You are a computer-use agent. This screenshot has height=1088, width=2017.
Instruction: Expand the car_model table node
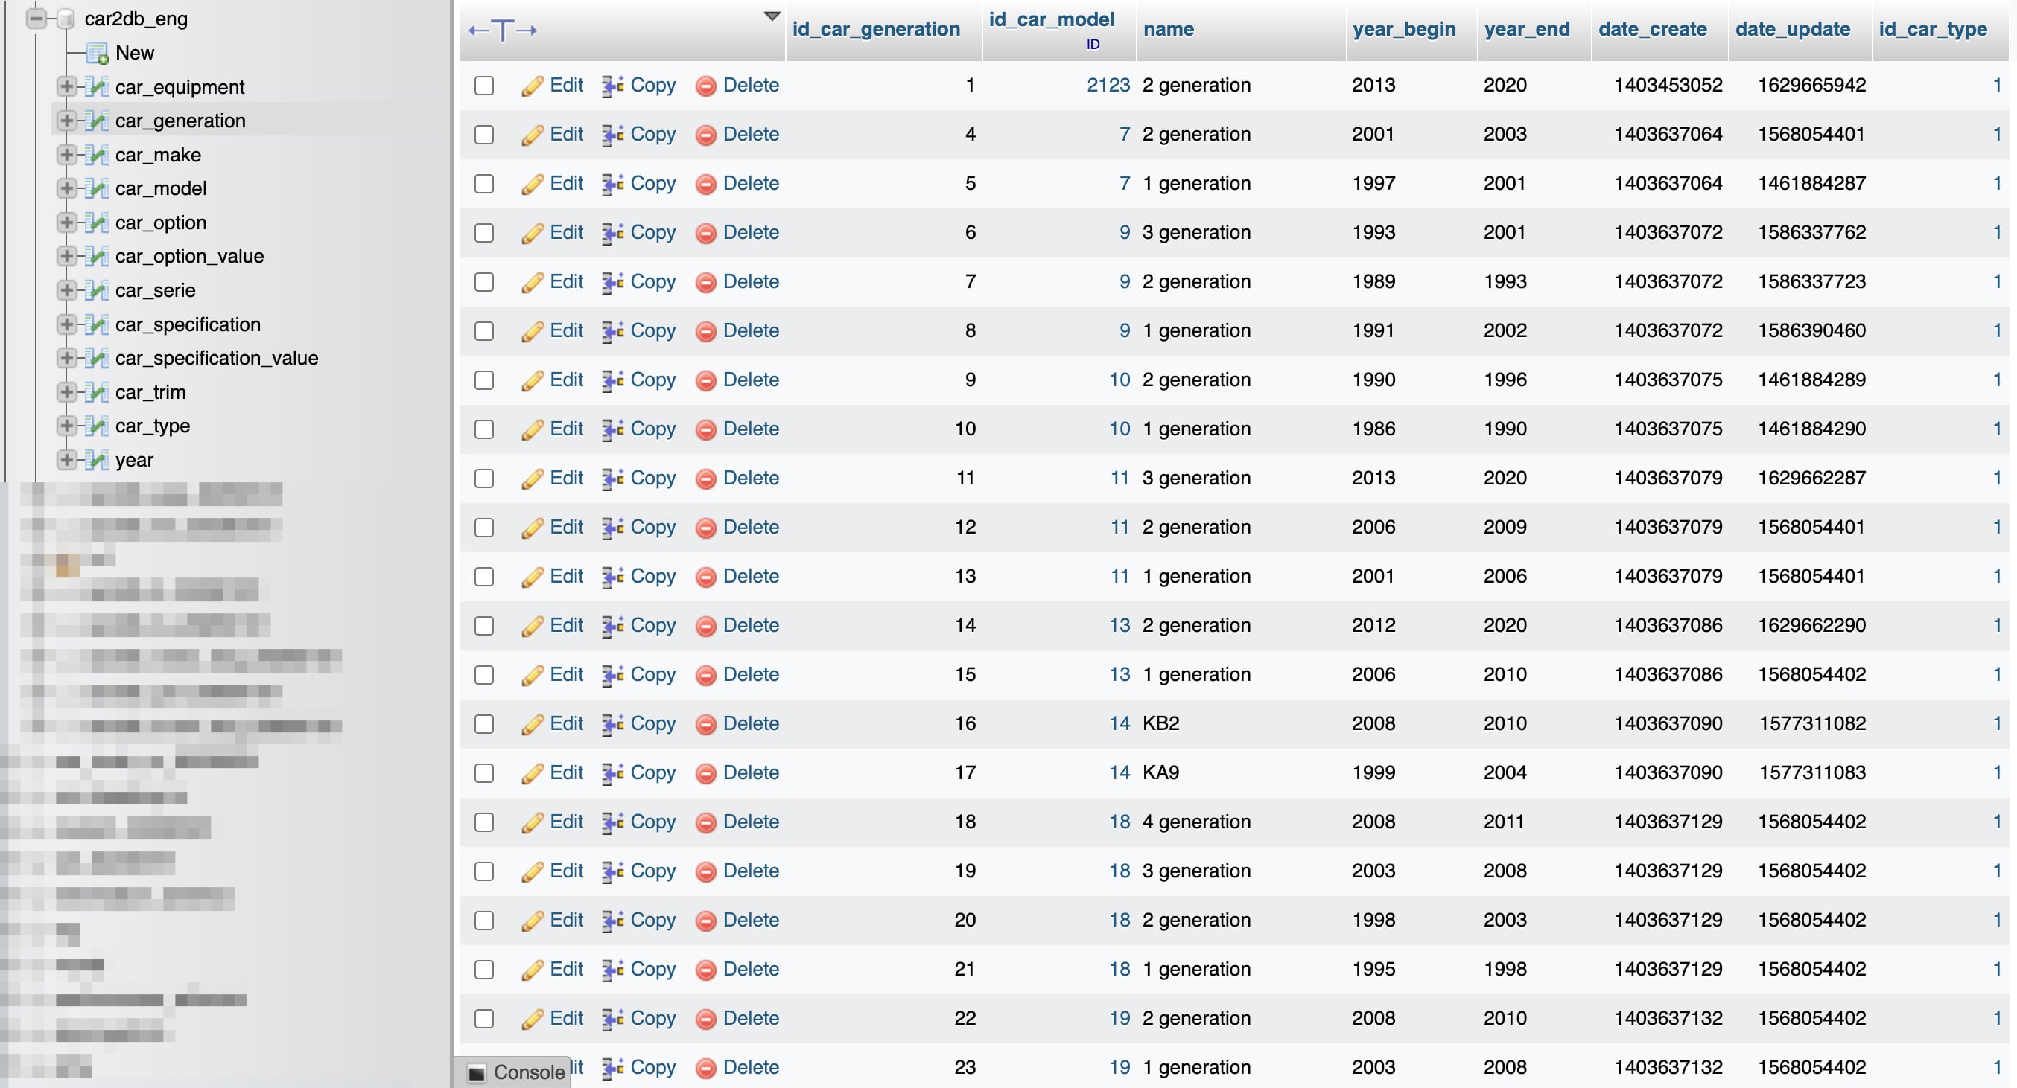point(66,188)
